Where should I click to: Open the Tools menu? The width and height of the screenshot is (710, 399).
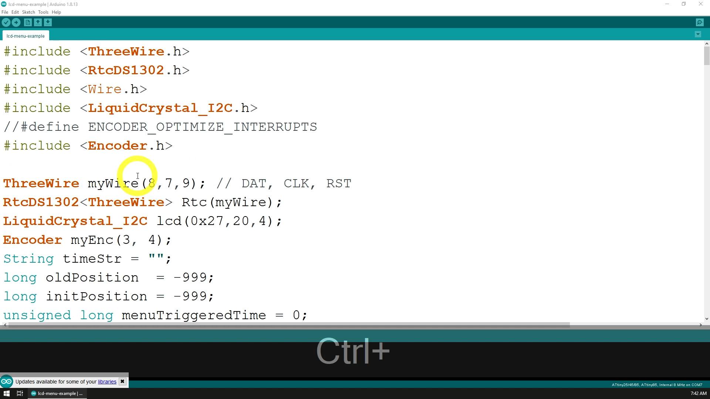[x=43, y=12]
